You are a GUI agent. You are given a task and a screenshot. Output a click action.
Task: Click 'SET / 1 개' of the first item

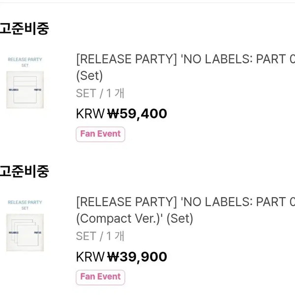(100, 93)
